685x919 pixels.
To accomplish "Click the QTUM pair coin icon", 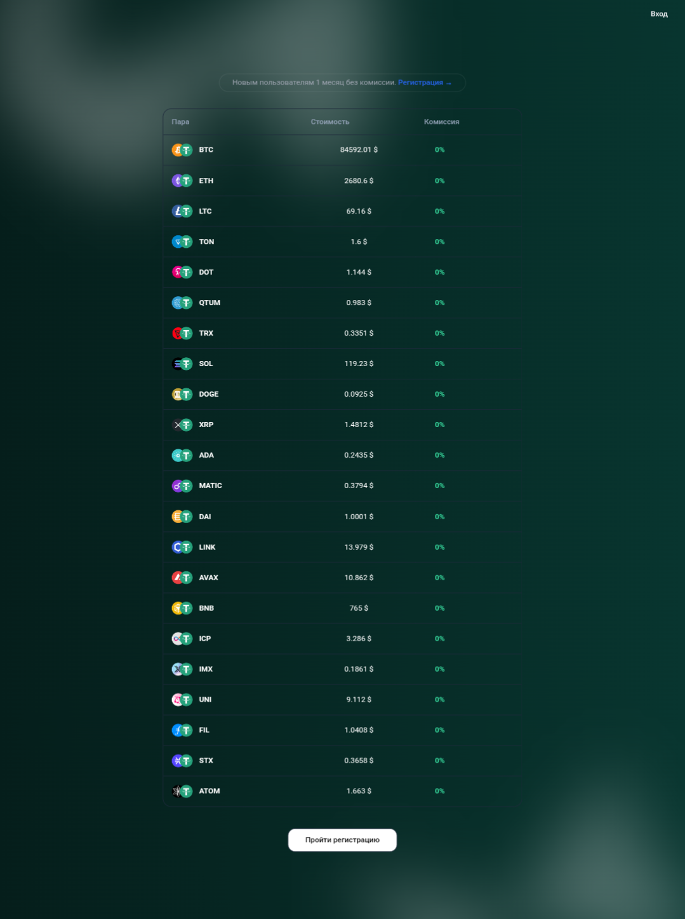I will pyautogui.click(x=182, y=303).
